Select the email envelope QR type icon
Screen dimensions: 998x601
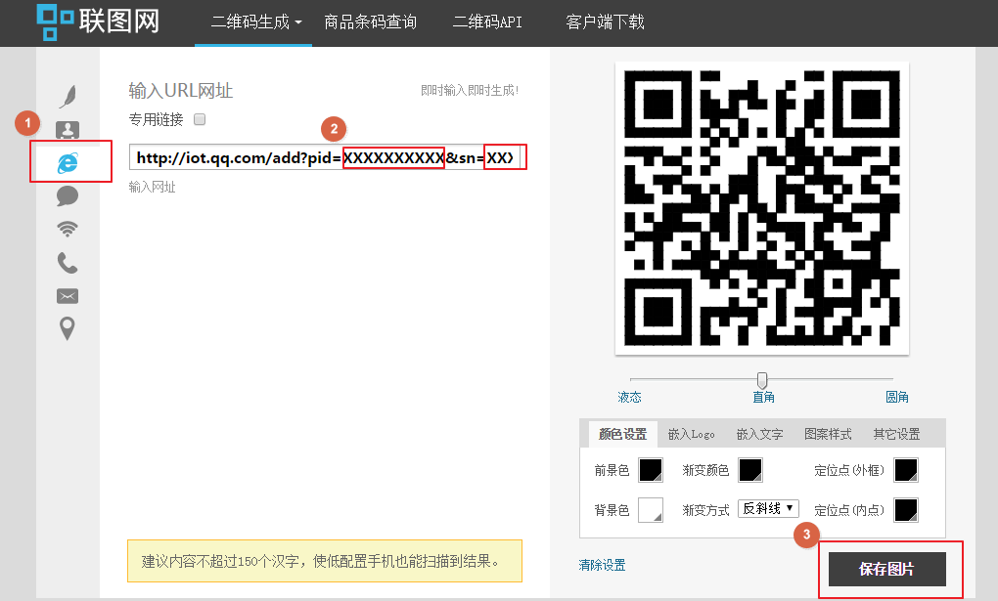coord(68,296)
